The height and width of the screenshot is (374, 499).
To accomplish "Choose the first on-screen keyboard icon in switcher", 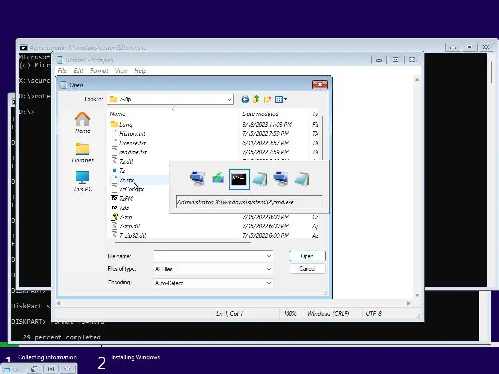I will [x=197, y=179].
